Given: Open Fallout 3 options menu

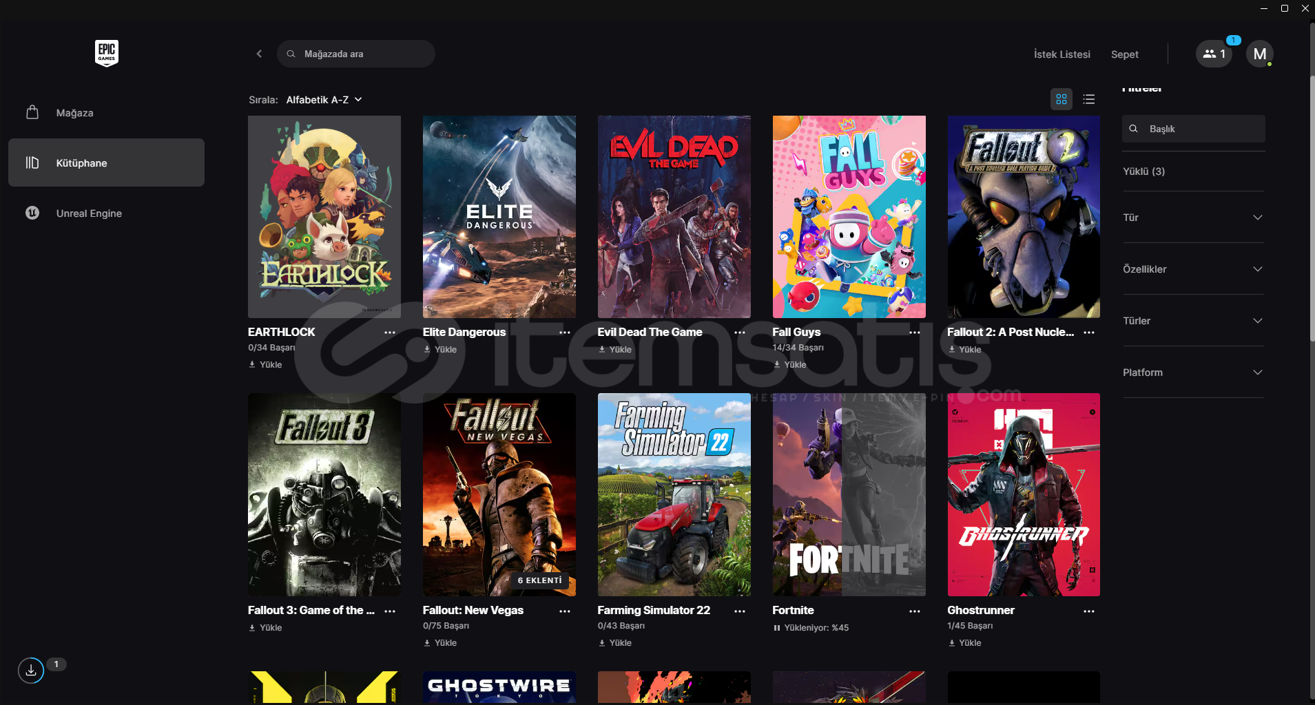Looking at the screenshot, I should coord(390,611).
